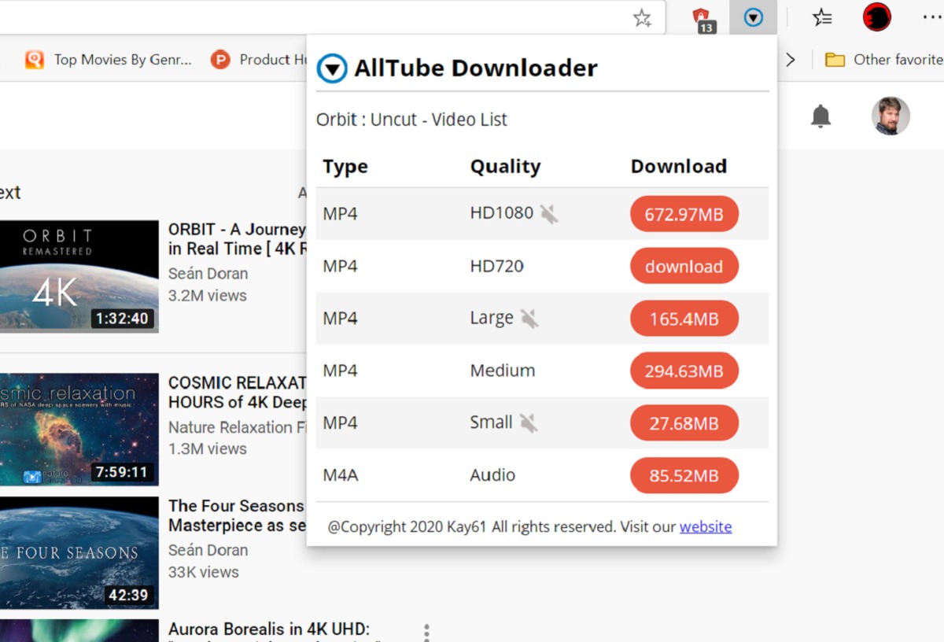Click the 33K views text
The height and width of the screenshot is (642, 944).
pos(203,572)
